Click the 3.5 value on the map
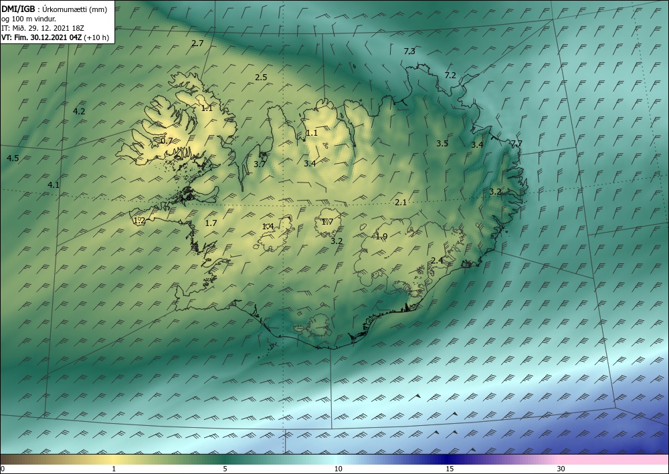Viewport: 669px width, 474px height. 442,143
